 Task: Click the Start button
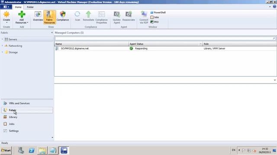point(6,150)
